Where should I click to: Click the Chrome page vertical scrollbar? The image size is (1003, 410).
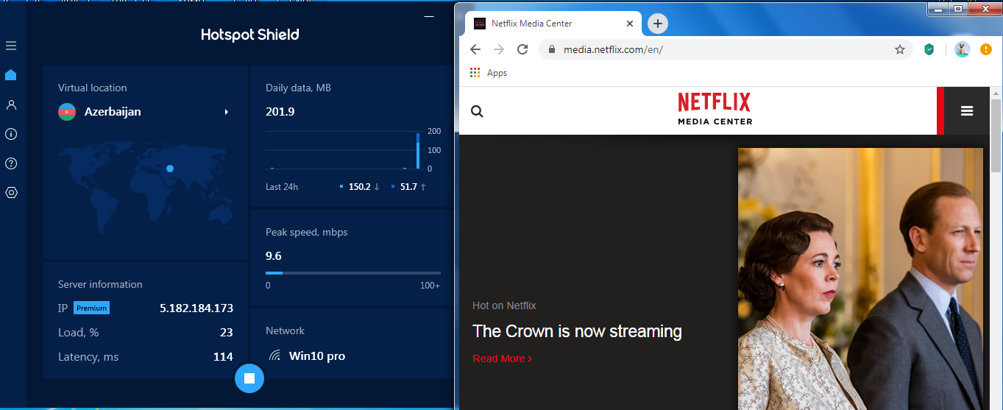[x=996, y=136]
